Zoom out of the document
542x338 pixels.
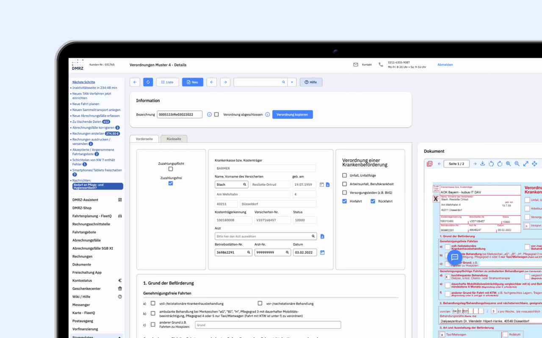(517, 164)
